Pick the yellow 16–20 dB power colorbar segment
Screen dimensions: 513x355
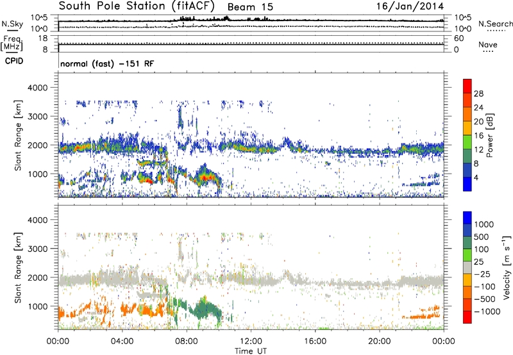point(467,128)
